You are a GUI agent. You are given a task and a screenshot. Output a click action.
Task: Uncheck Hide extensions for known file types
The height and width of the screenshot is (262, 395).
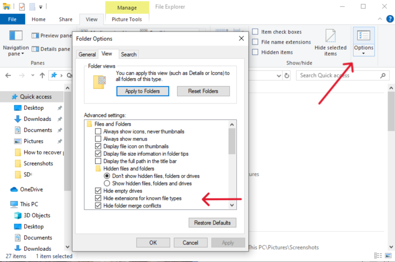click(98, 198)
